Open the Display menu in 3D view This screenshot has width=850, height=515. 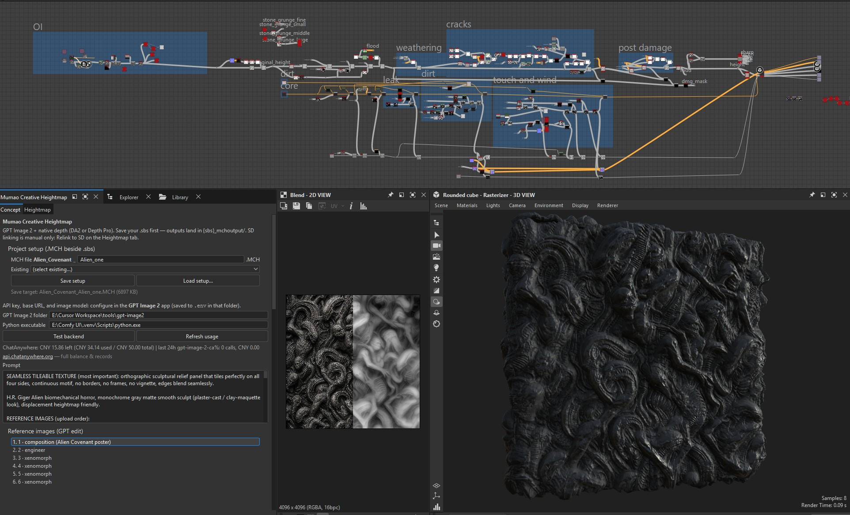pyautogui.click(x=580, y=205)
